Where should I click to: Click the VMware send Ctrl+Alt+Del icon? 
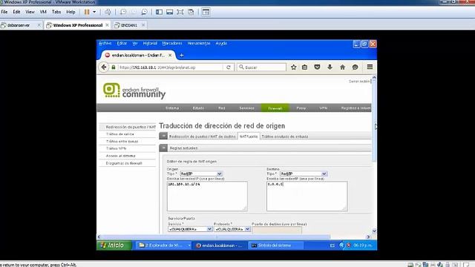tap(108, 12)
